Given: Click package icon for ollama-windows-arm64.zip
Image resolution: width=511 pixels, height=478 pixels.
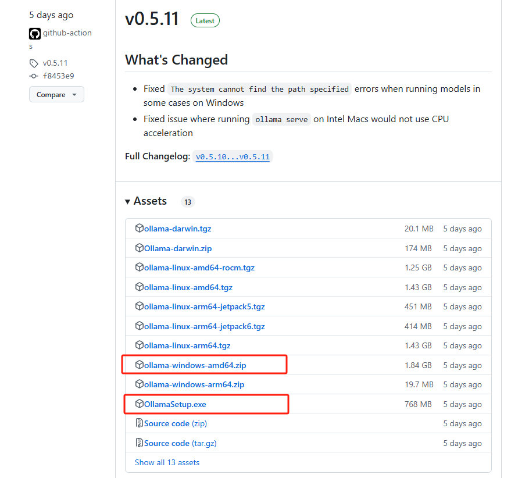Looking at the screenshot, I should [139, 384].
